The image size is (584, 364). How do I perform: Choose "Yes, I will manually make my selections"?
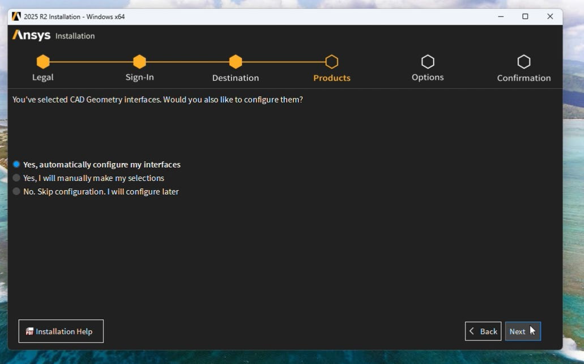pos(16,178)
